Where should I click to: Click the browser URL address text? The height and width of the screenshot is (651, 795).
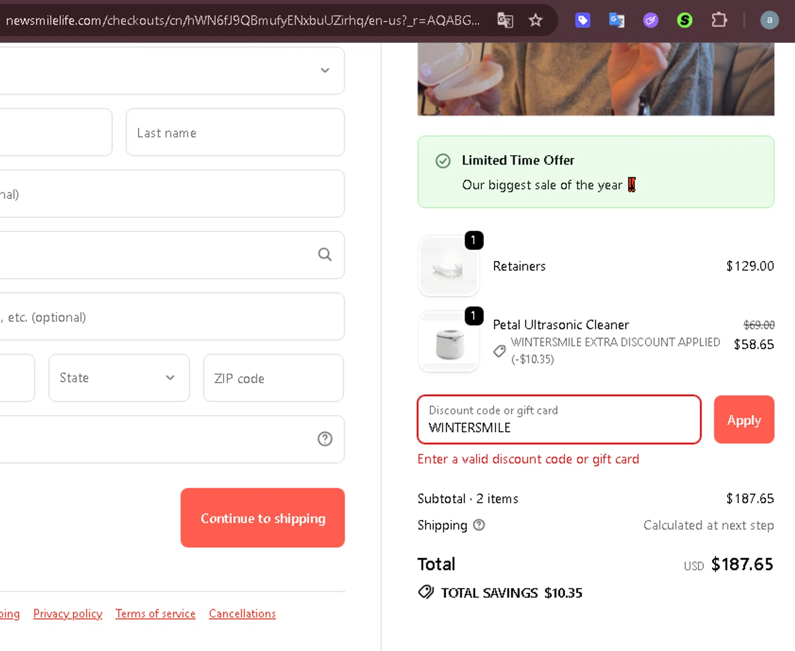tap(243, 20)
